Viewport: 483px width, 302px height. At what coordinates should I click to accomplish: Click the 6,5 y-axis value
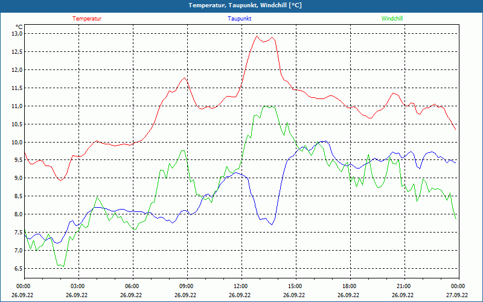(19, 268)
